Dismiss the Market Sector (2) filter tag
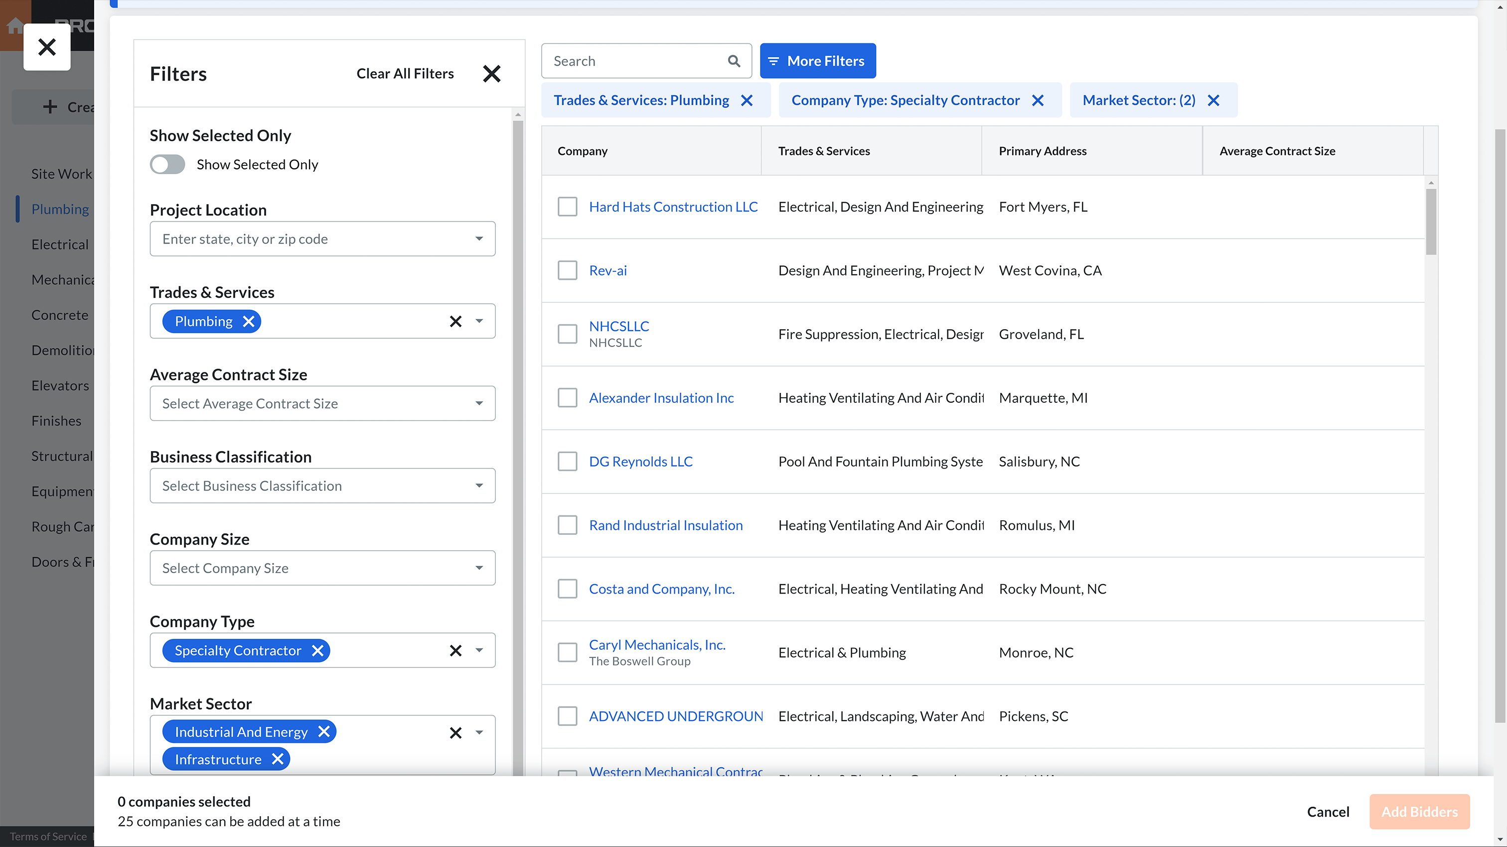Image resolution: width=1507 pixels, height=847 pixels. [1214, 101]
